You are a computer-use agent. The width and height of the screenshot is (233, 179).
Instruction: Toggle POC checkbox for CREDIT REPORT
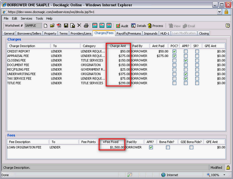(174, 51)
